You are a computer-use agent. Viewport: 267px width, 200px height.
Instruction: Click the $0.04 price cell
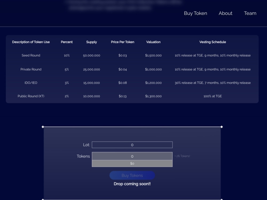point(123,69)
